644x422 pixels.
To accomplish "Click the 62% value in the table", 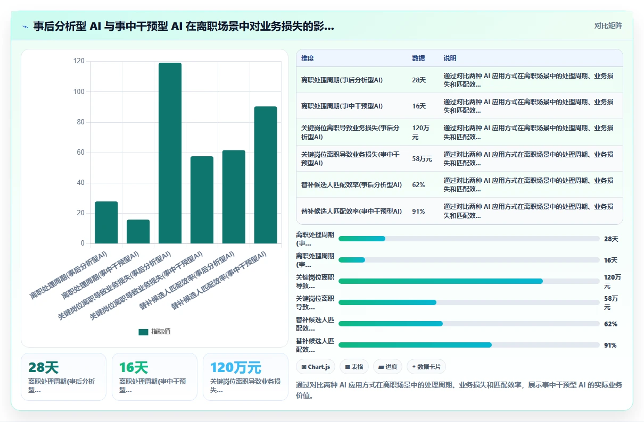I will point(418,184).
